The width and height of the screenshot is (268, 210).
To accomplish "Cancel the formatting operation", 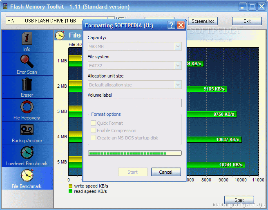I will 166,172.
